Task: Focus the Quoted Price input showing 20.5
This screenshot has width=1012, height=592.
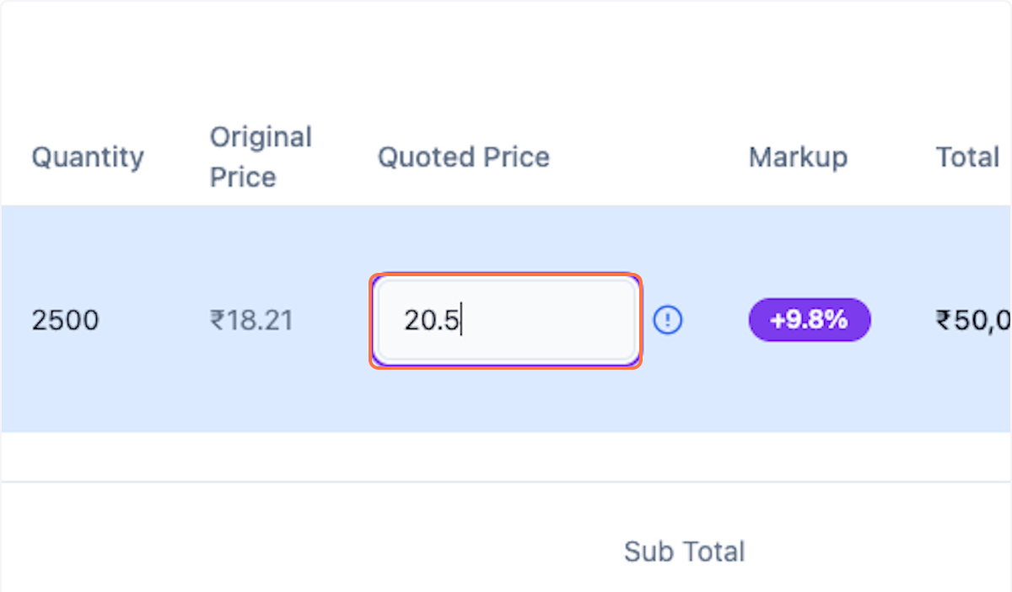Action: 506,321
